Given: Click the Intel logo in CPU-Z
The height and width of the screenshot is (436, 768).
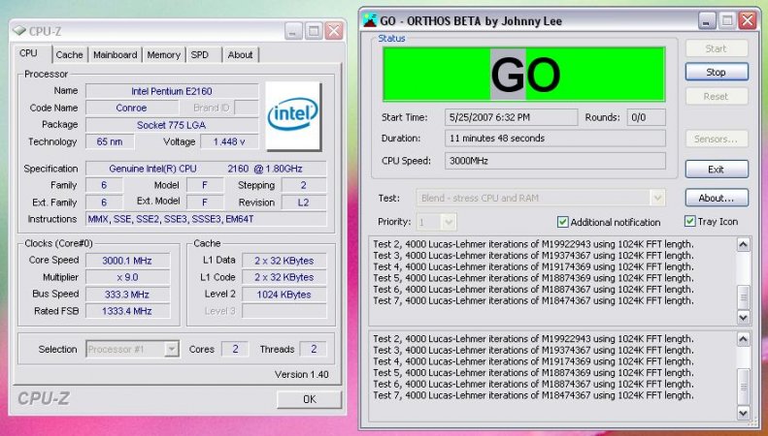Looking at the screenshot, I should [293, 116].
